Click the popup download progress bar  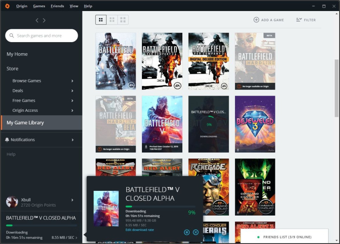pyautogui.click(x=161, y=207)
